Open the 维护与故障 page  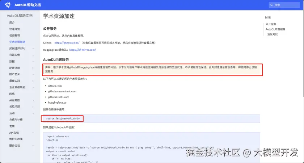16,139
